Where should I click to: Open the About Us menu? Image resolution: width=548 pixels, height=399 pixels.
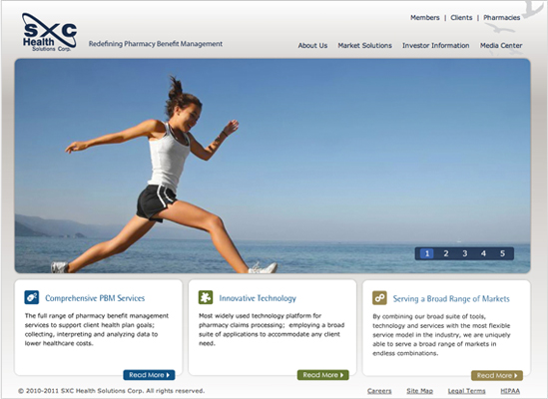click(x=312, y=46)
